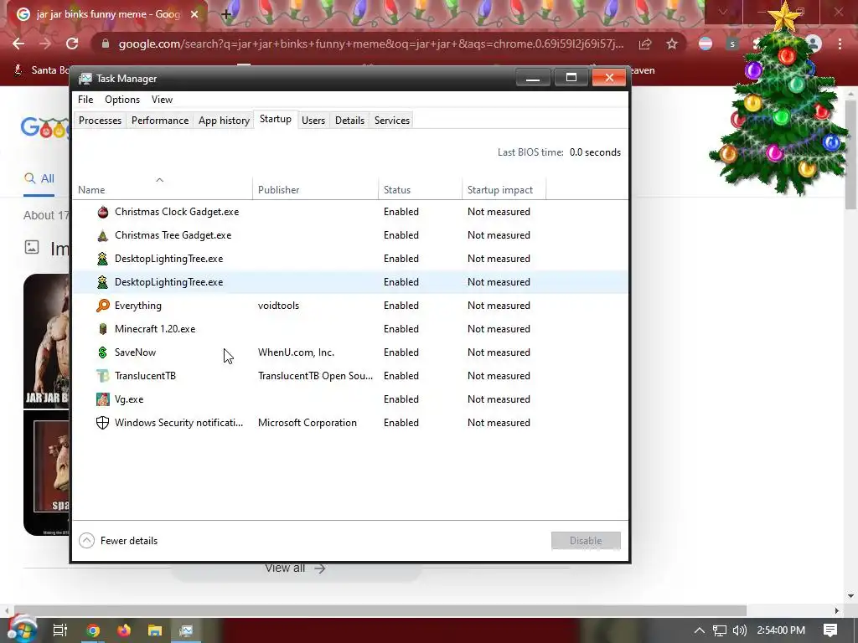Click the Task Manager title bar icon
858x643 pixels.
[85, 79]
